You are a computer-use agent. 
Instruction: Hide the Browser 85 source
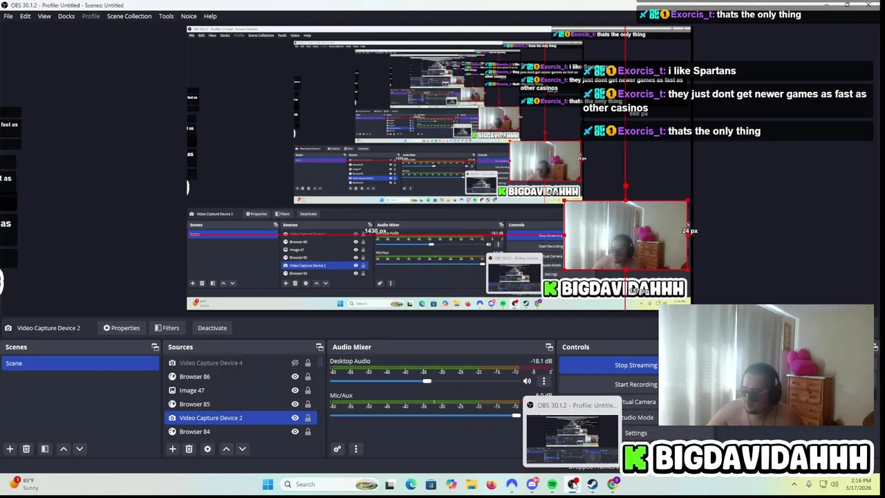[x=295, y=404]
